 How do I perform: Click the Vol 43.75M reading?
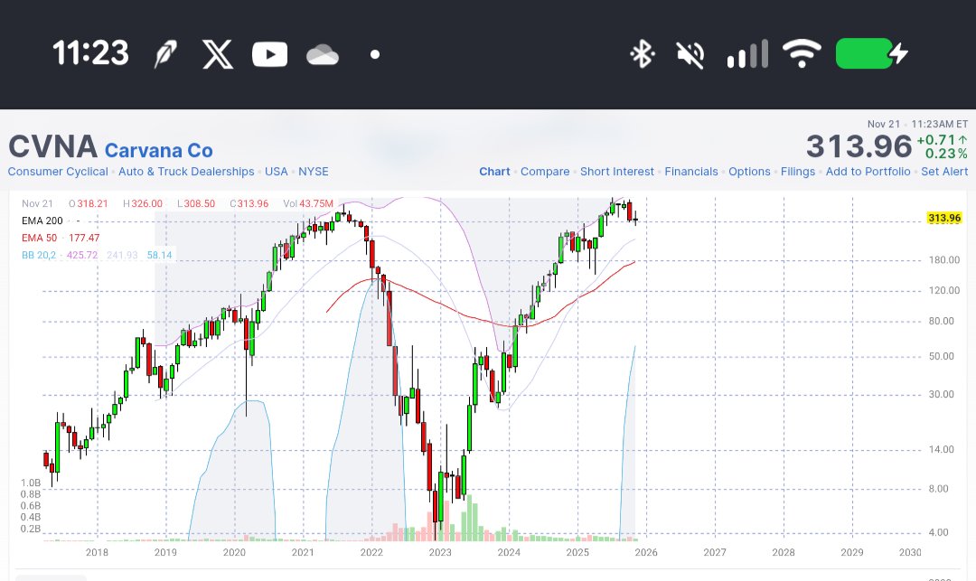tap(308, 203)
